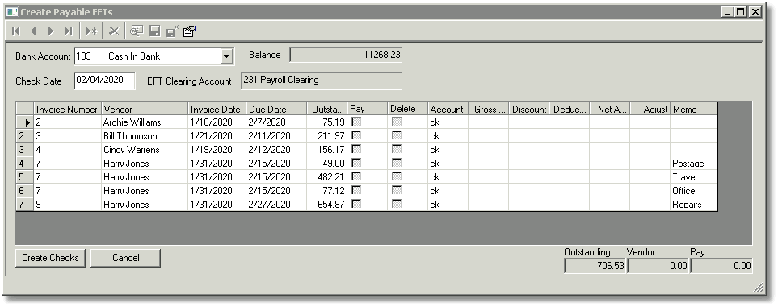Tick the Pay checkbox for Cindy Warrens
The width and height of the screenshot is (778, 307).
click(x=355, y=149)
